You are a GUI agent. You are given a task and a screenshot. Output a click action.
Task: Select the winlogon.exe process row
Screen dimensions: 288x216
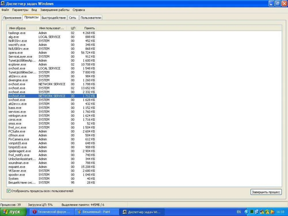(52, 116)
